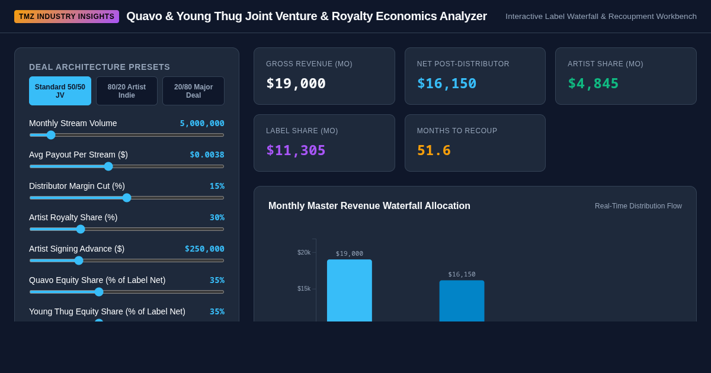711x373 pixels.
Task: Click the 5,000,000 stream volume value
Action: [202, 123]
